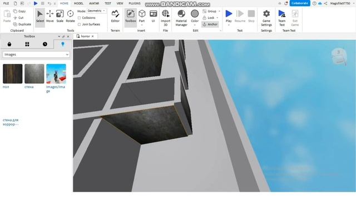Open the Material Manager

click(181, 18)
